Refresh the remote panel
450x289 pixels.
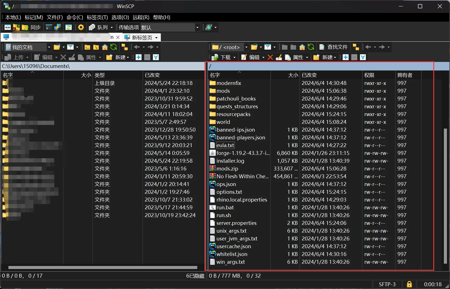tap(311, 47)
